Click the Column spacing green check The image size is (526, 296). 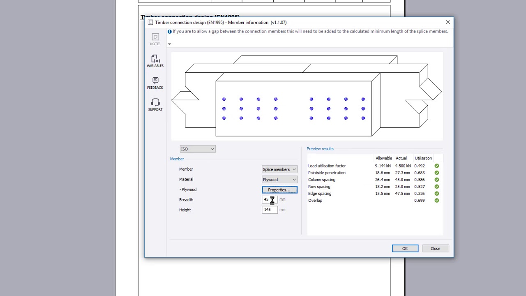pos(437,180)
